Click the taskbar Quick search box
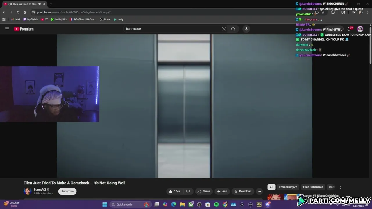Screen dimensions: 372x209 click(x=131, y=204)
